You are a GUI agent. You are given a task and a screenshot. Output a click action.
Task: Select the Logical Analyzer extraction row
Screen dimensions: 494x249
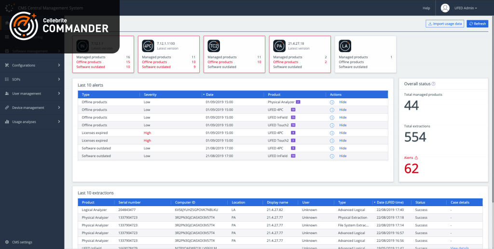[x=280, y=210]
